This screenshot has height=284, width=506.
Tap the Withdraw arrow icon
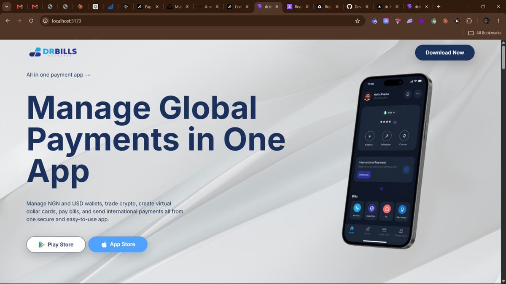(x=386, y=136)
